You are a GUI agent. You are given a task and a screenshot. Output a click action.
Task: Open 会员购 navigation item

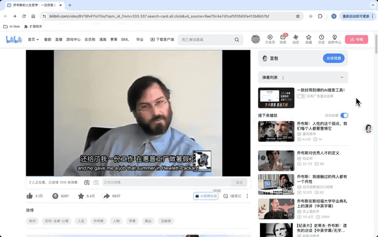[x=90, y=39]
